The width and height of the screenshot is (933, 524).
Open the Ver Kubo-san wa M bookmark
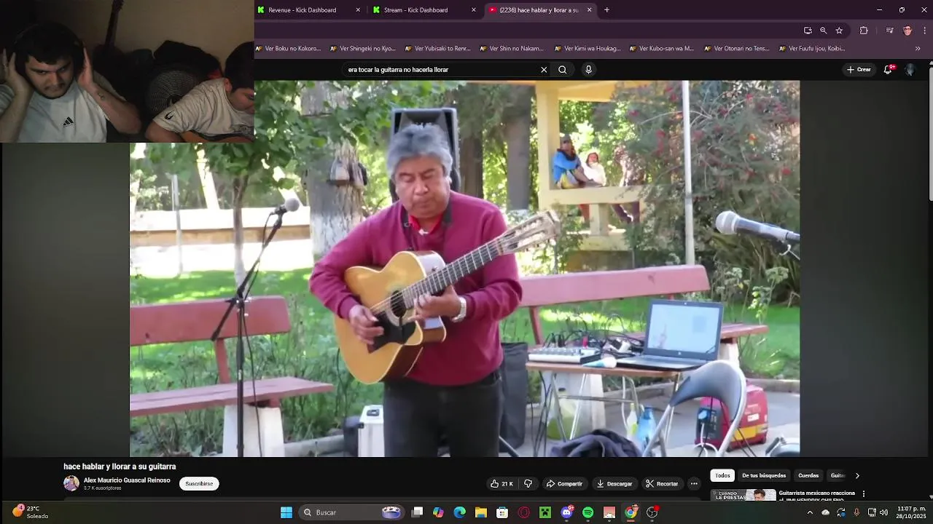(x=662, y=49)
